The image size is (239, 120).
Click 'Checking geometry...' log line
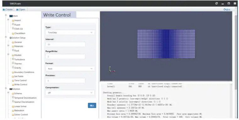[x=114, y=93]
